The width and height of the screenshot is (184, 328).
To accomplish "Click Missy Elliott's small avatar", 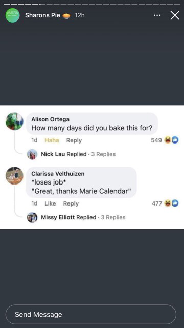I will [x=32, y=217].
